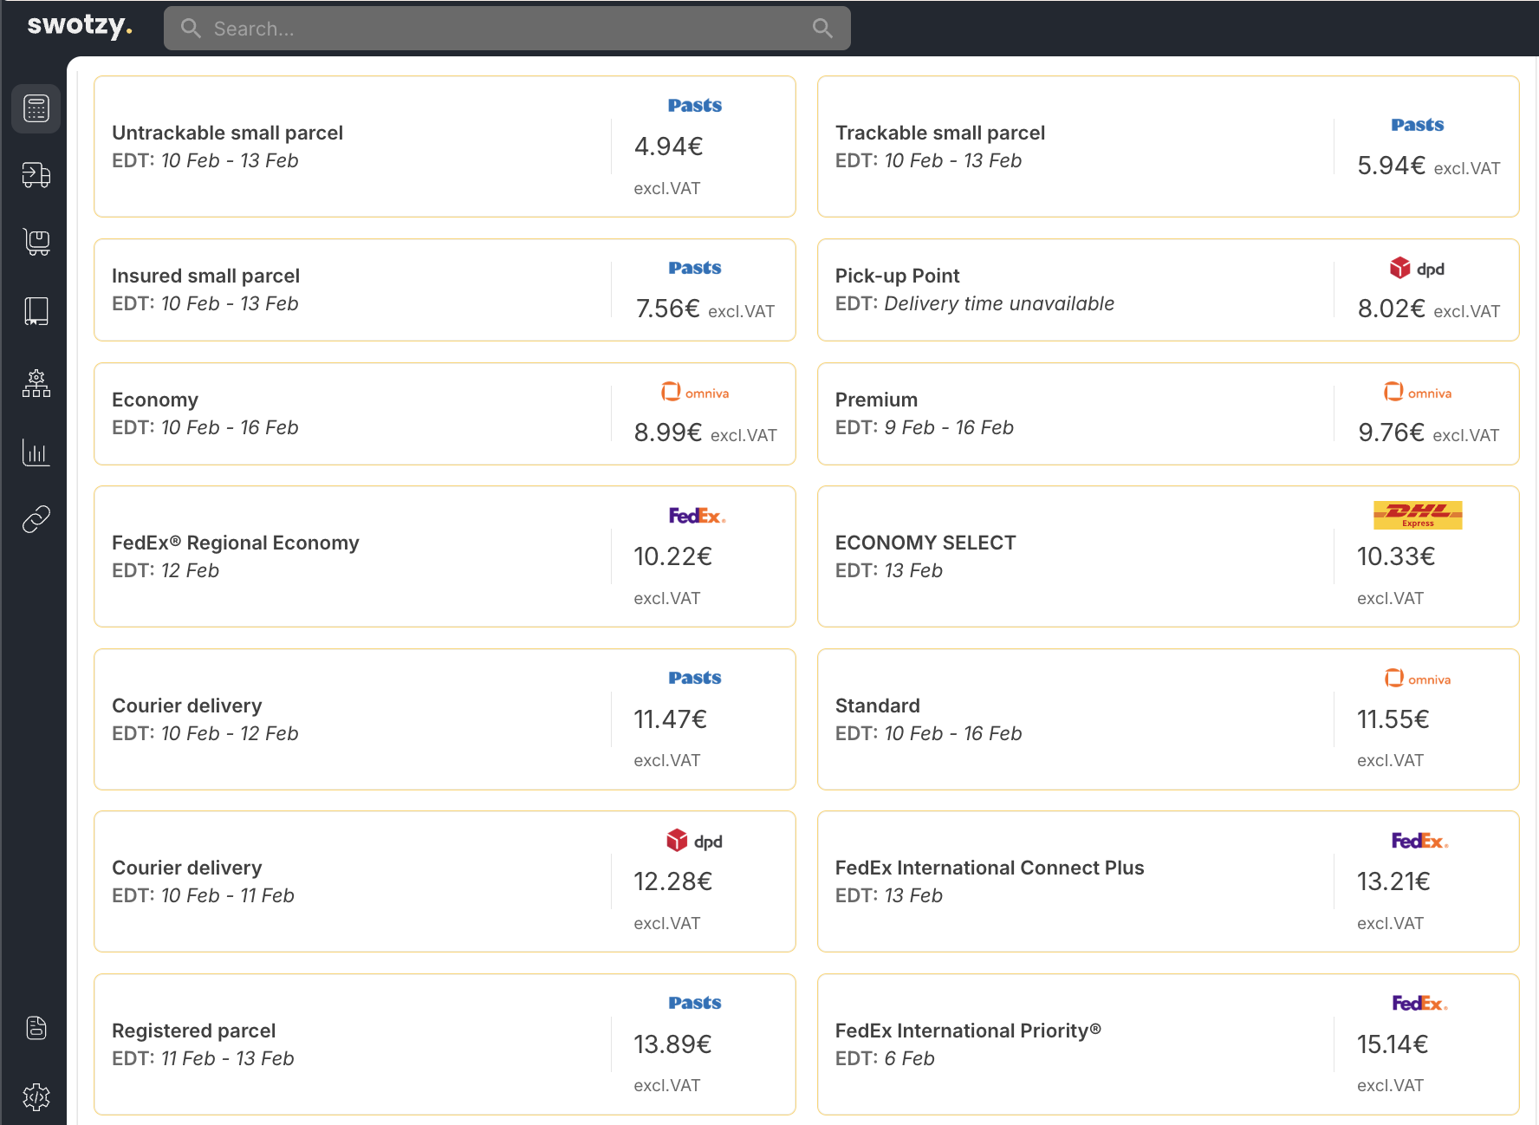
Task: Click omniva logo on Economy card
Action: coord(695,393)
